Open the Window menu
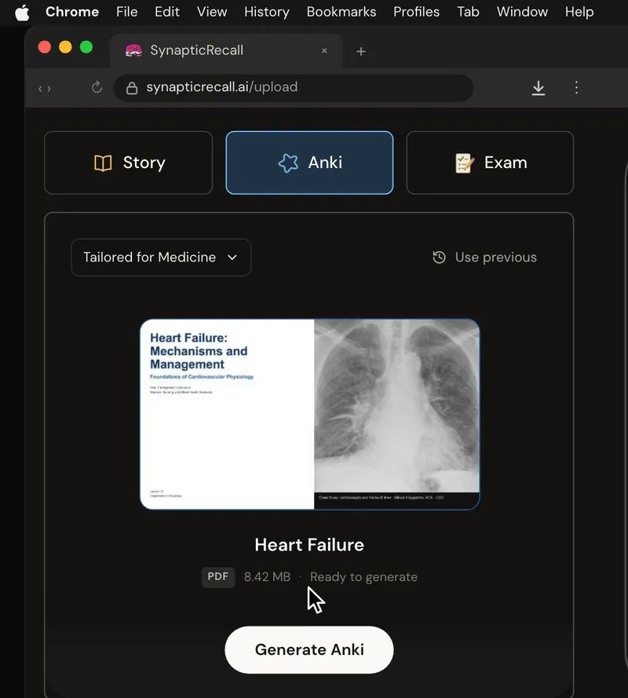 click(x=522, y=12)
